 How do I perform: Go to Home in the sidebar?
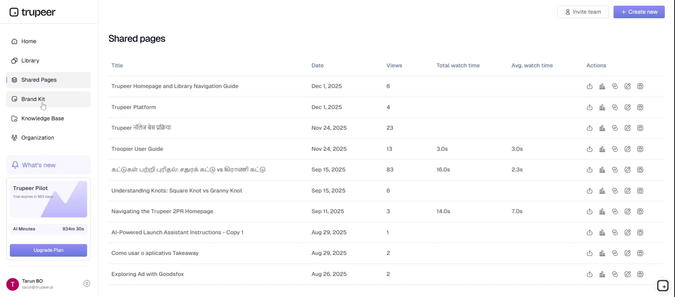(49, 41)
